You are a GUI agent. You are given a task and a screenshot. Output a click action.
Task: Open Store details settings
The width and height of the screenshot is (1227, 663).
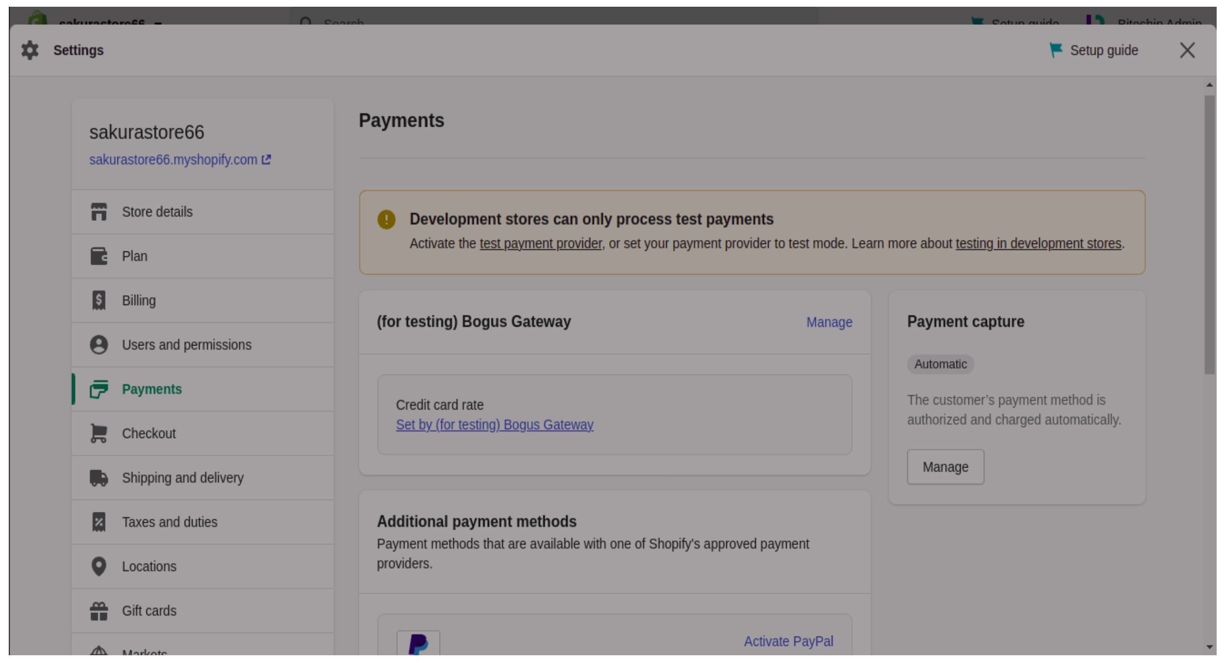(x=203, y=212)
